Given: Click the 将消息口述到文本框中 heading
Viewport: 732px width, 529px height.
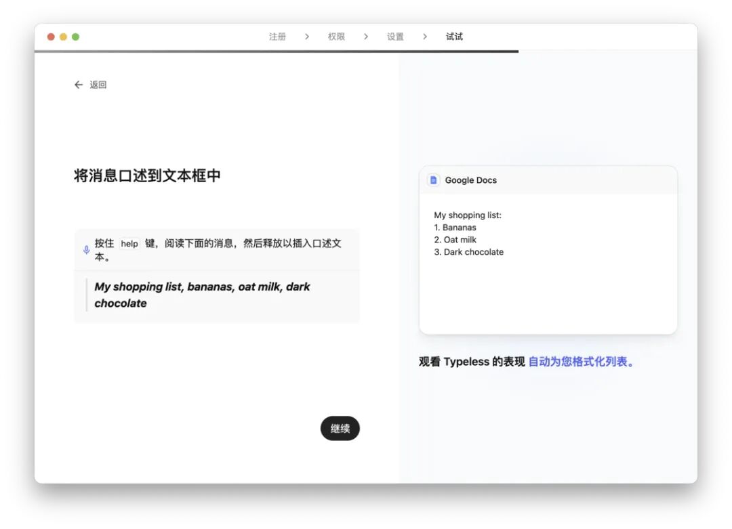Looking at the screenshot, I should tap(147, 175).
